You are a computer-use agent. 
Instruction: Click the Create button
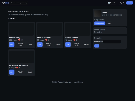pyautogui.click(x=130, y=3)
